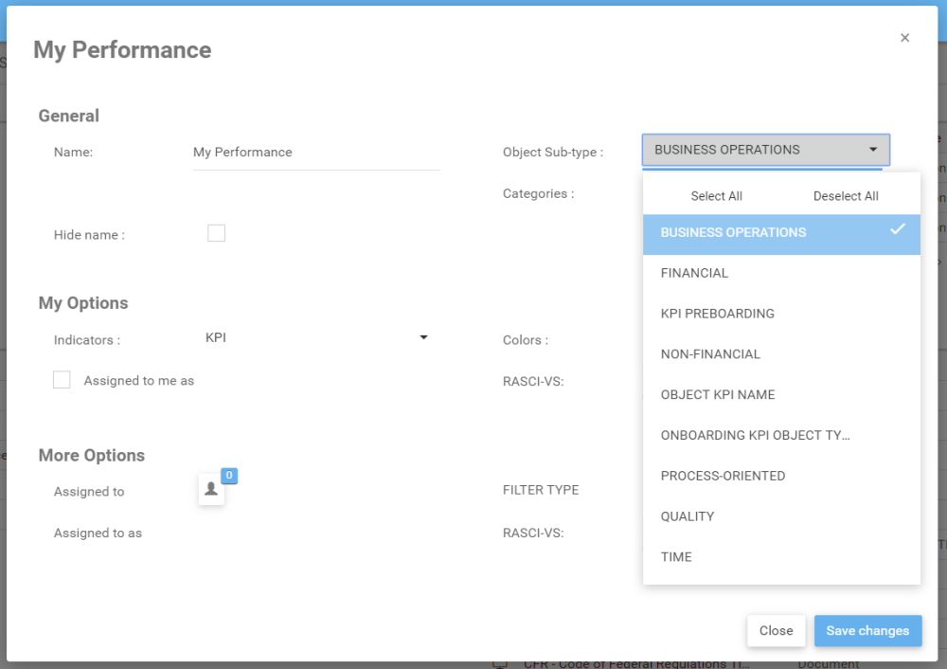Select the FINANCIAL option
Viewport: 947px width, 669px height.
781,273
